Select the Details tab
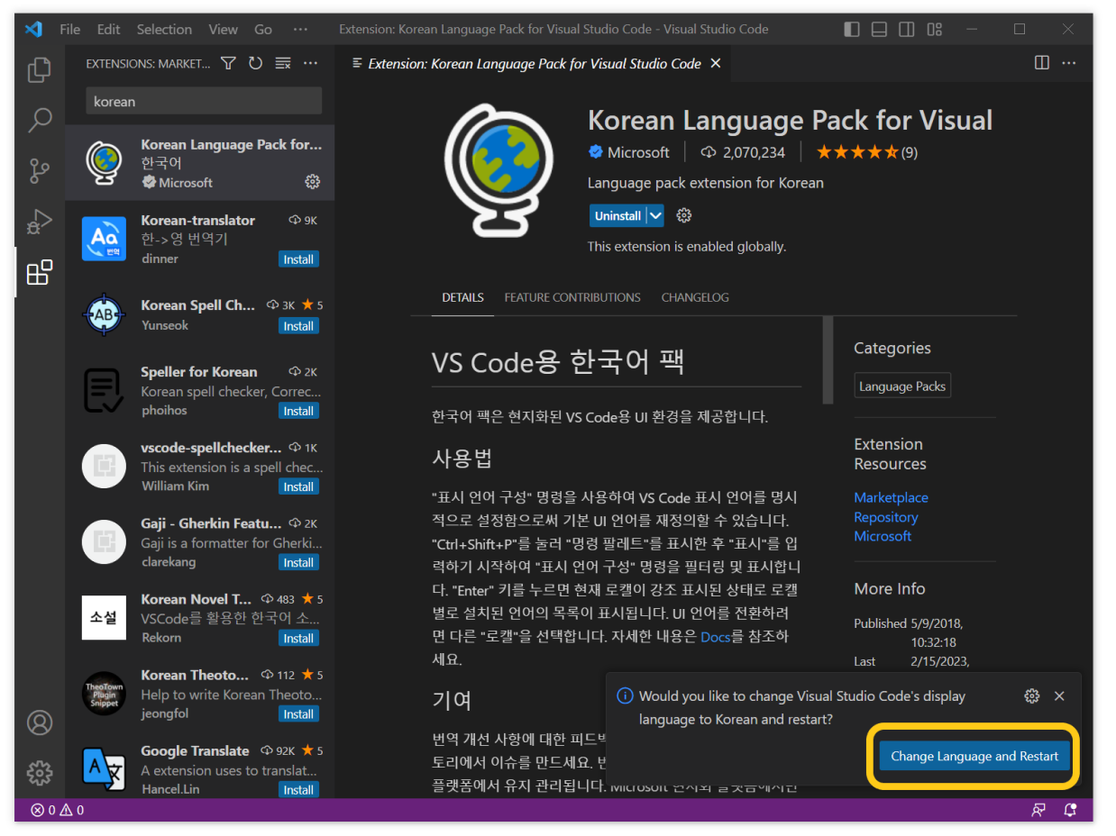 click(462, 297)
